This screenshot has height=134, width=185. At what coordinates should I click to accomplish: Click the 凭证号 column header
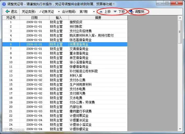tap(11, 18)
